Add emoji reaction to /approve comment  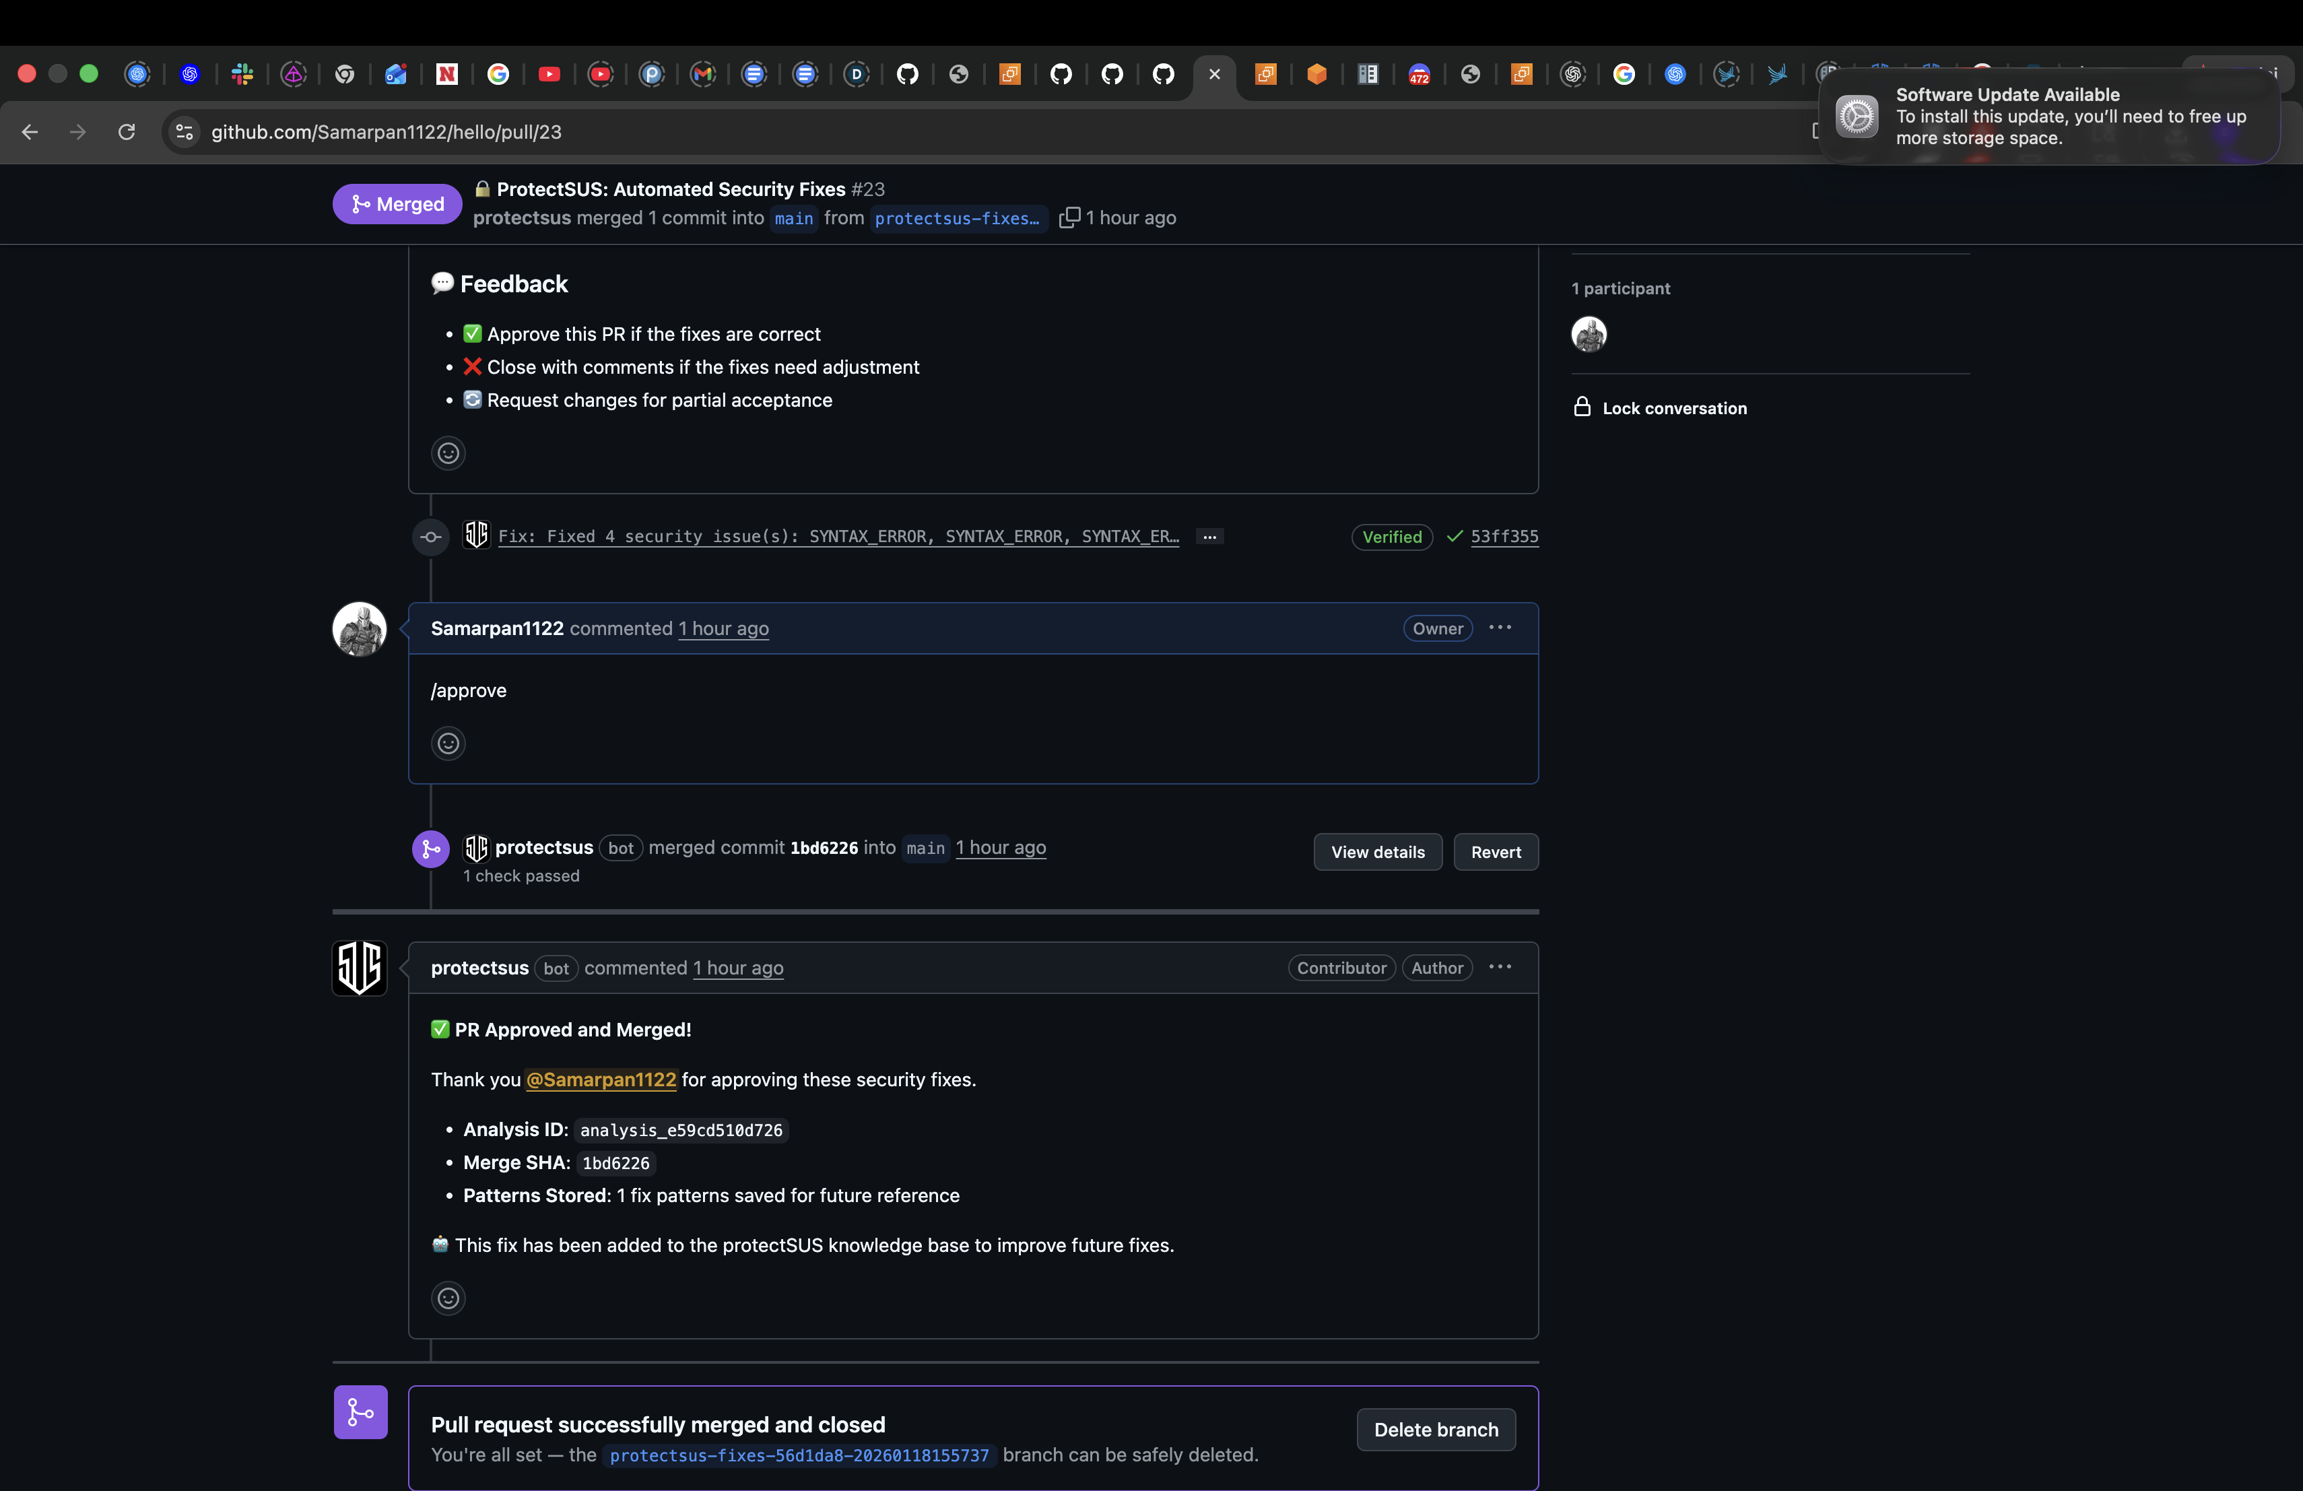448,743
